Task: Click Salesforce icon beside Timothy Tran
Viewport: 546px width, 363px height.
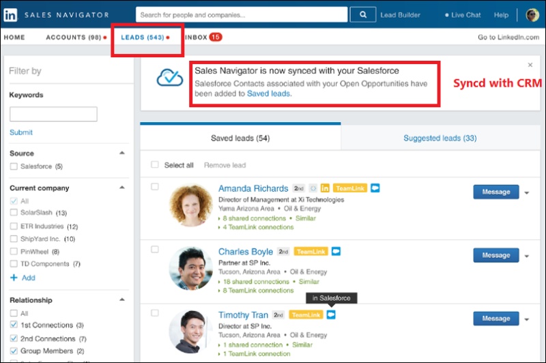Action: (x=330, y=315)
